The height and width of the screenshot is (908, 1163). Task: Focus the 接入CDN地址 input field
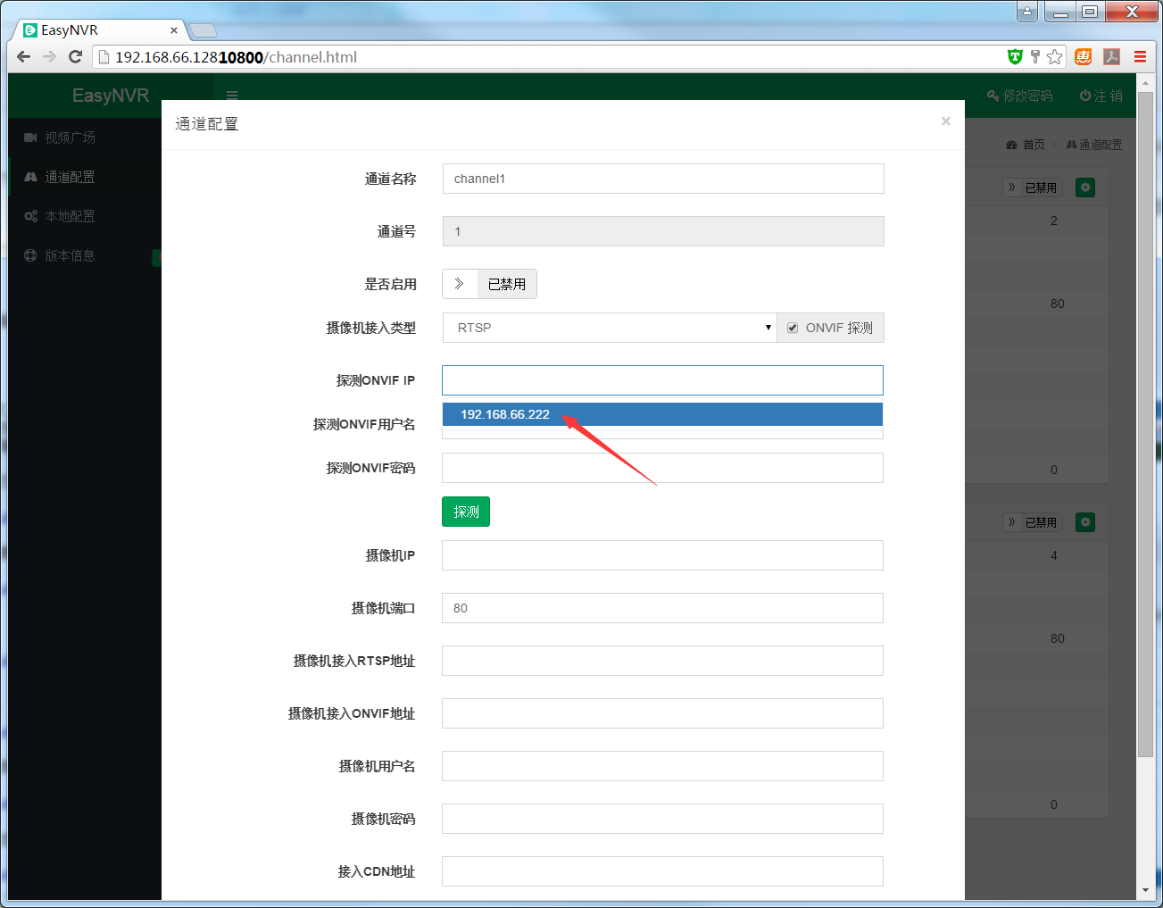coord(662,871)
